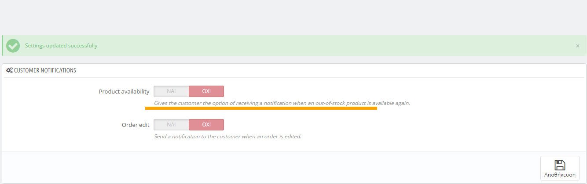Switch Order edit to NAI

pos(171,125)
